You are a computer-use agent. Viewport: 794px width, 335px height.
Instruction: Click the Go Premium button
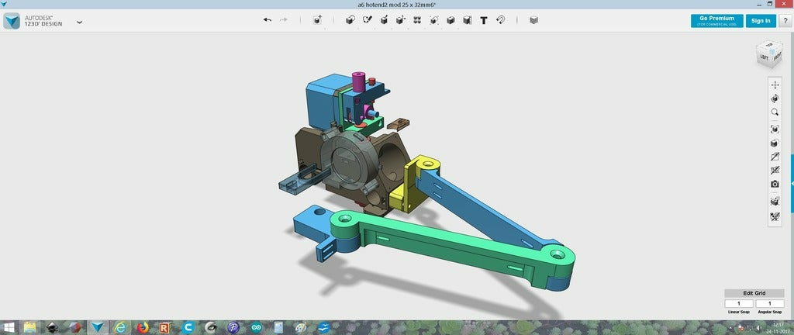(717, 21)
